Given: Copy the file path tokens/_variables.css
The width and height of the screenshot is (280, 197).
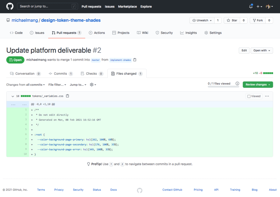Looking at the screenshot, I should pyautogui.click(x=68, y=96).
